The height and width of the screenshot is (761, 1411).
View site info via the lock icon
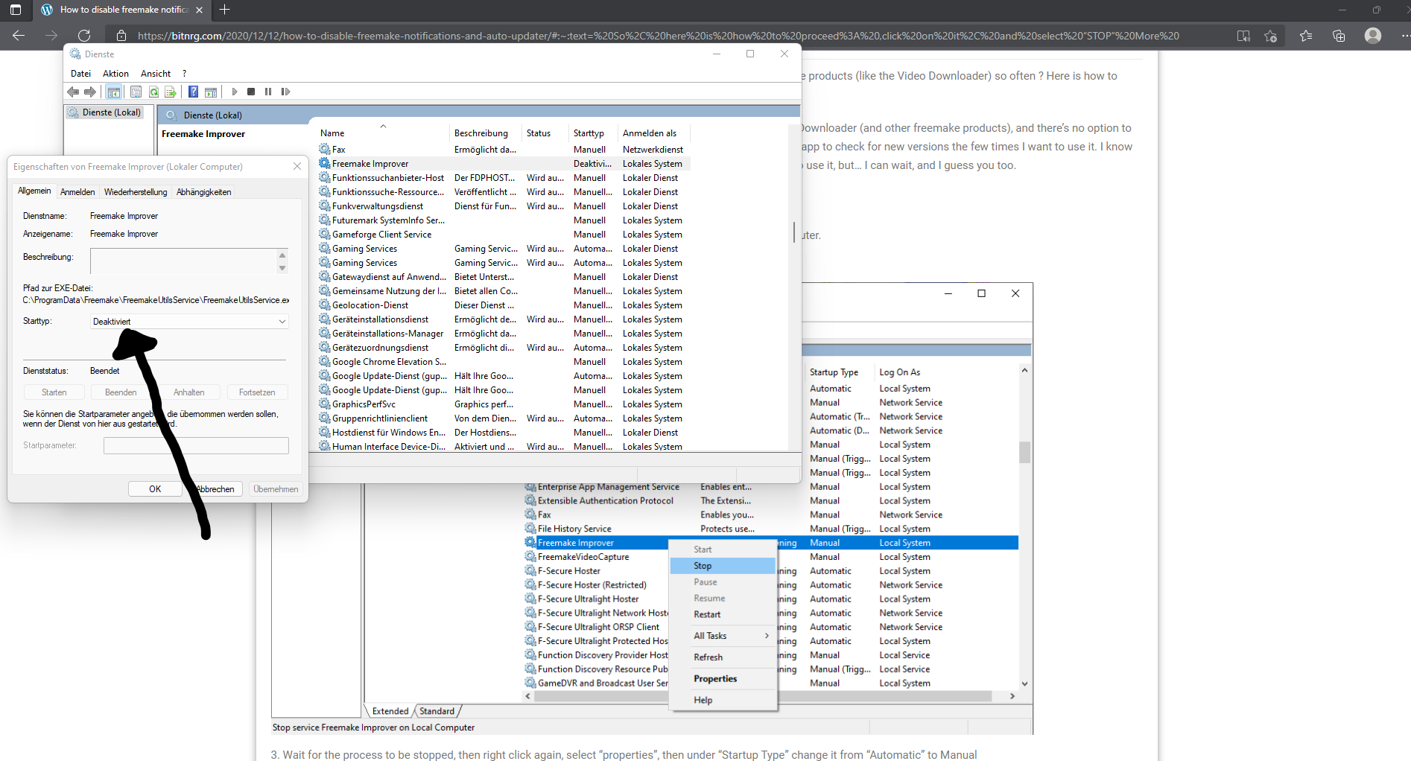click(121, 35)
